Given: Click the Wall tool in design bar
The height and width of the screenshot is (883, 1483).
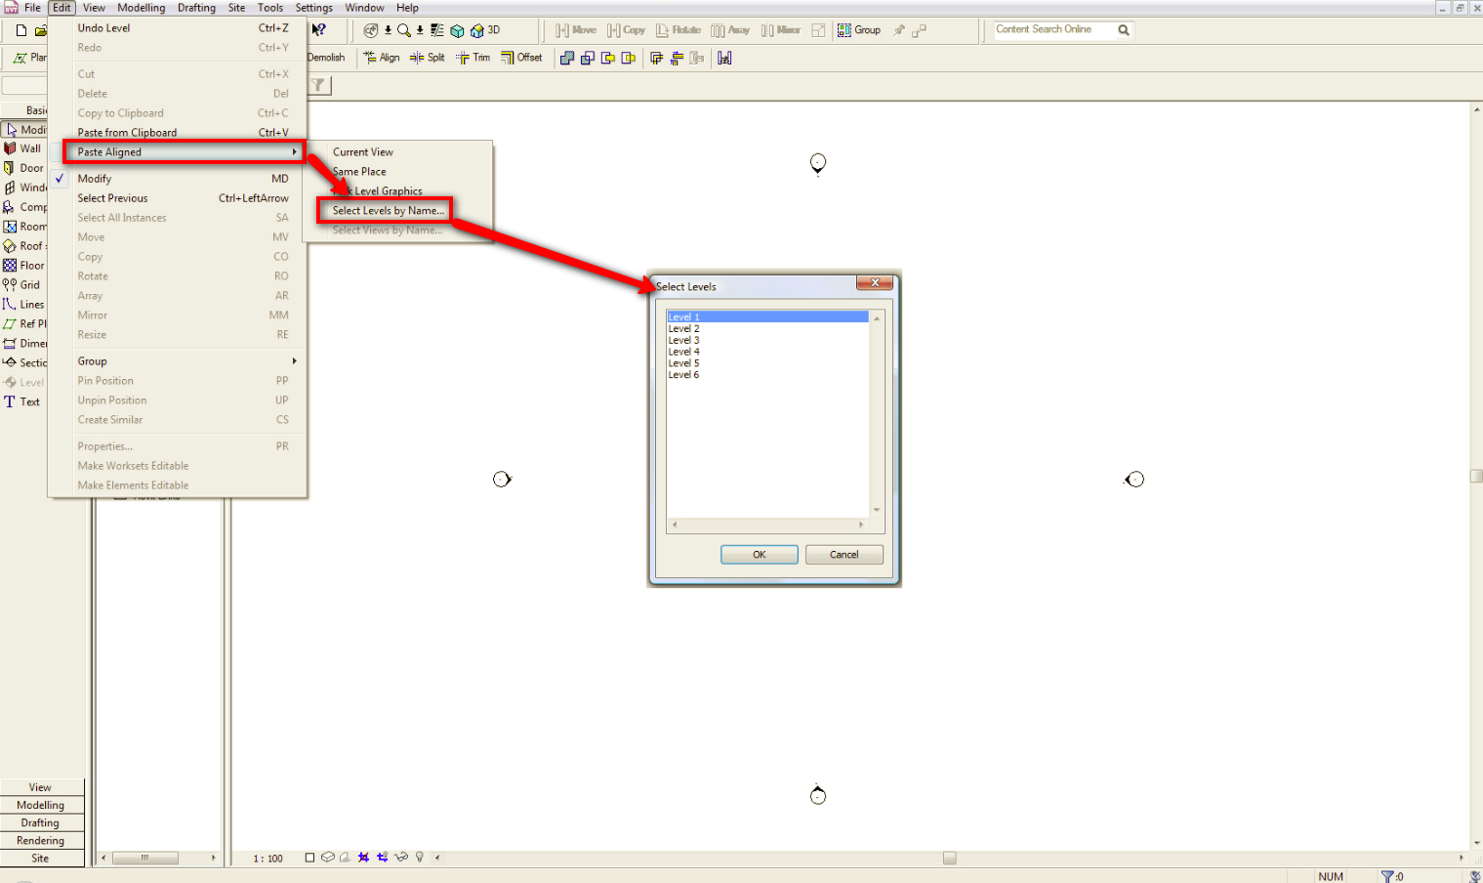Looking at the screenshot, I should (x=23, y=148).
